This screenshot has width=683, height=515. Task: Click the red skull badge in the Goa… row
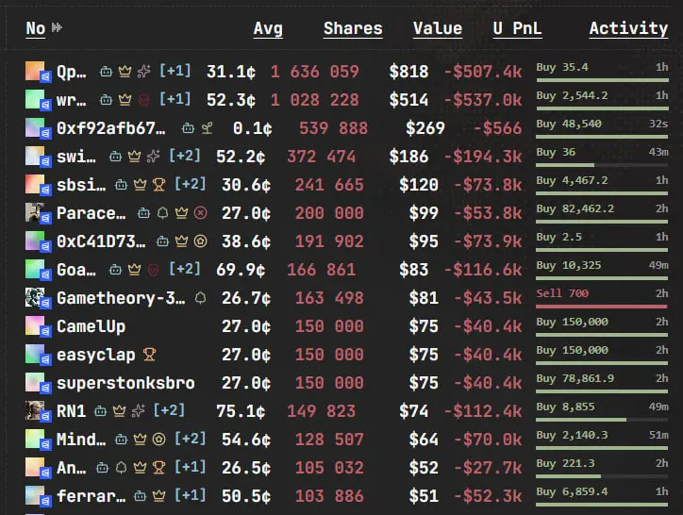pyautogui.click(x=154, y=270)
